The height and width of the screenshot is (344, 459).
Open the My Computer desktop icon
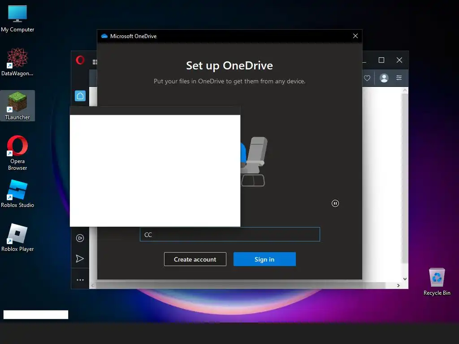17,19
